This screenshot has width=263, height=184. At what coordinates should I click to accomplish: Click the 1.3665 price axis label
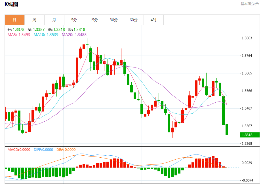[247, 73]
